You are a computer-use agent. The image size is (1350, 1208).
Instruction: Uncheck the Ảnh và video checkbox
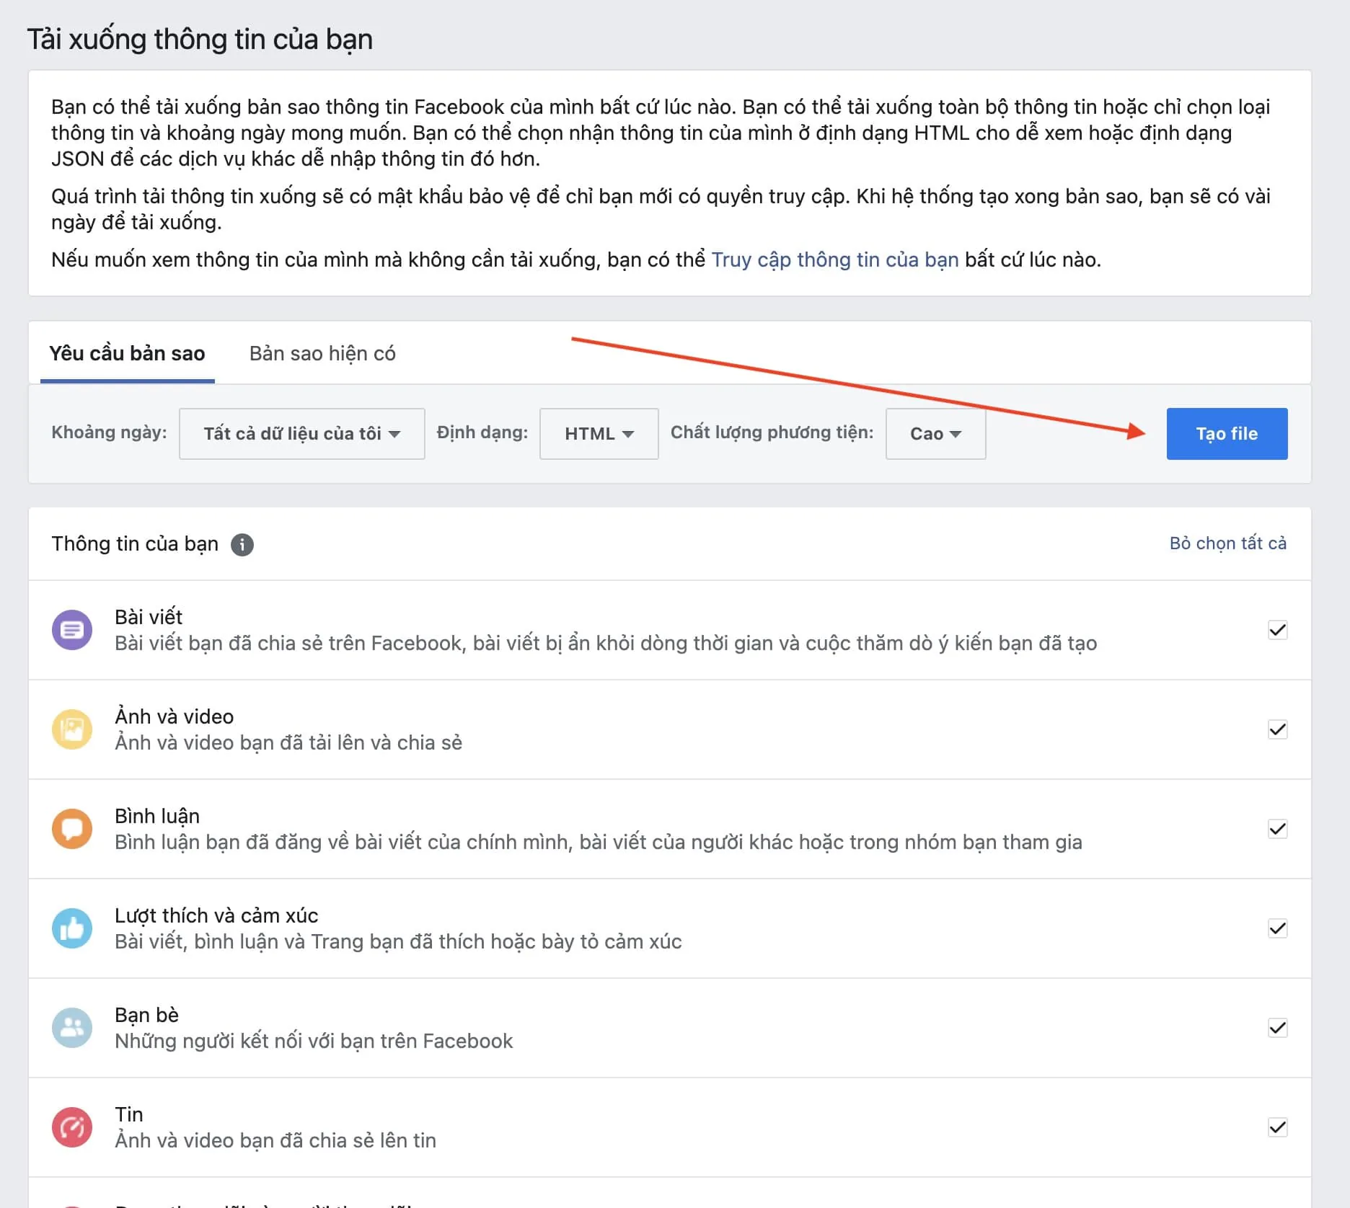point(1277,729)
